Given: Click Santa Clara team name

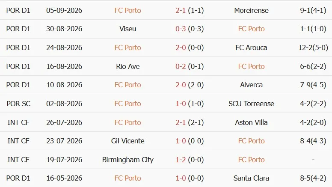Looking at the screenshot, I should [x=251, y=178].
